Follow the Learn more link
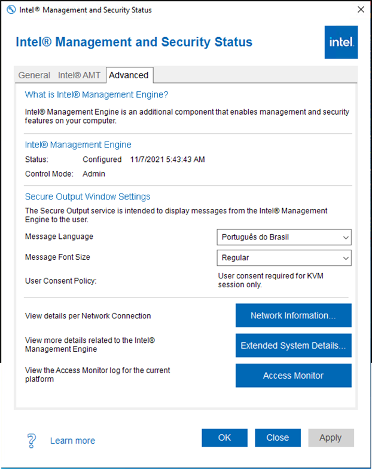The width and height of the screenshot is (372, 470). click(x=72, y=441)
